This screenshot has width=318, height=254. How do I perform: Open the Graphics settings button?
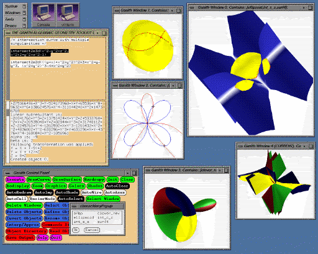(56, 186)
